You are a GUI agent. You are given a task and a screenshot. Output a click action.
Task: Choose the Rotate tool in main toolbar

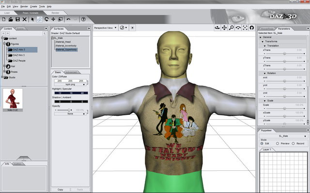[x=46, y=19]
